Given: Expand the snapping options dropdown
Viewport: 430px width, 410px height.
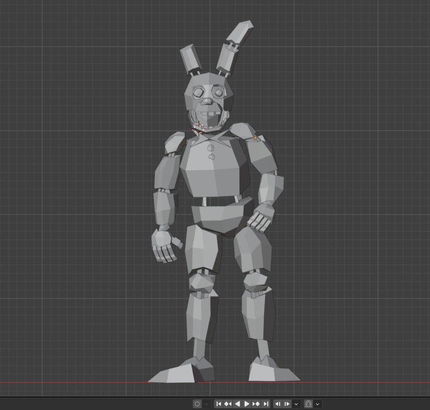Looking at the screenshot, I should (x=317, y=404).
